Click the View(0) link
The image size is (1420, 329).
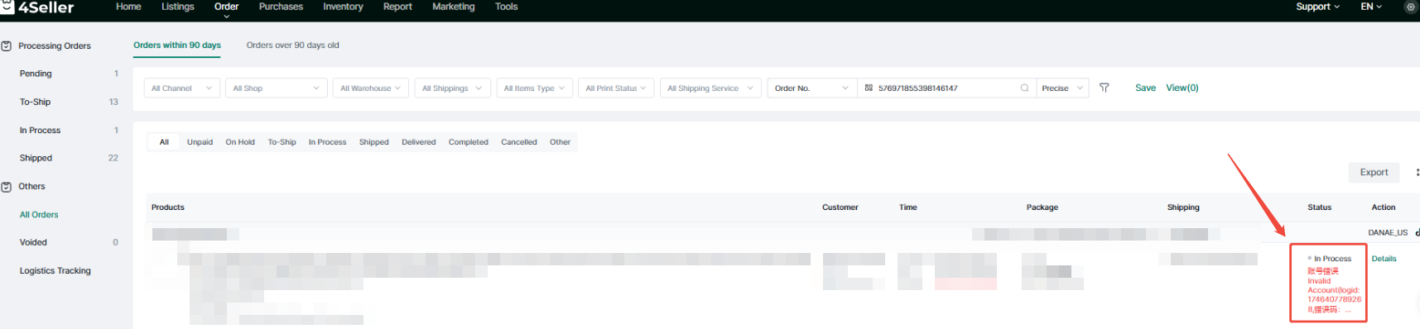(x=1182, y=88)
